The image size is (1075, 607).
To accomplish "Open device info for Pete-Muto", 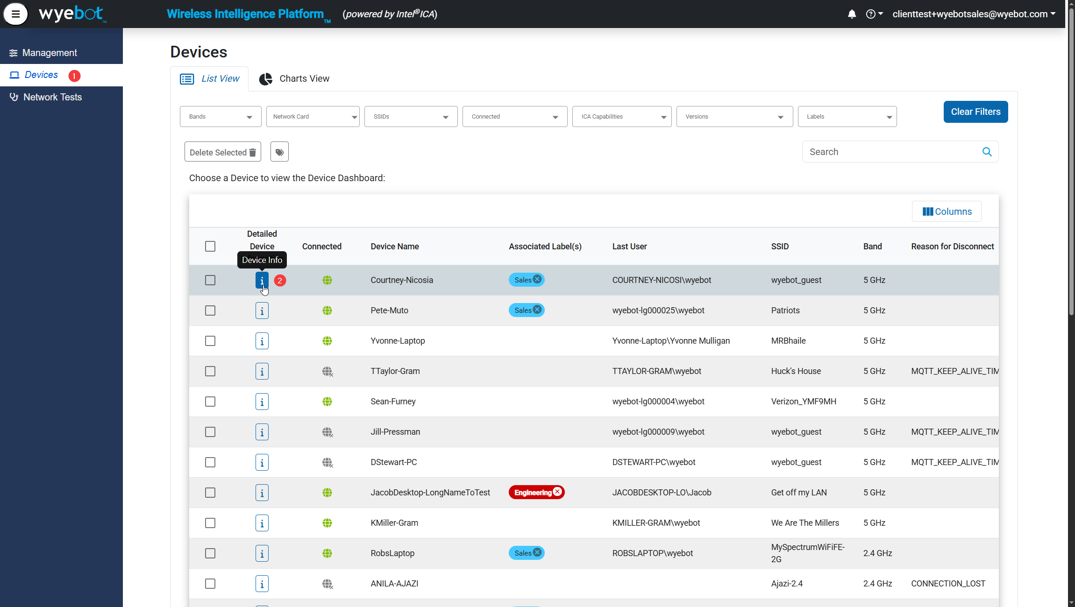I will [262, 311].
